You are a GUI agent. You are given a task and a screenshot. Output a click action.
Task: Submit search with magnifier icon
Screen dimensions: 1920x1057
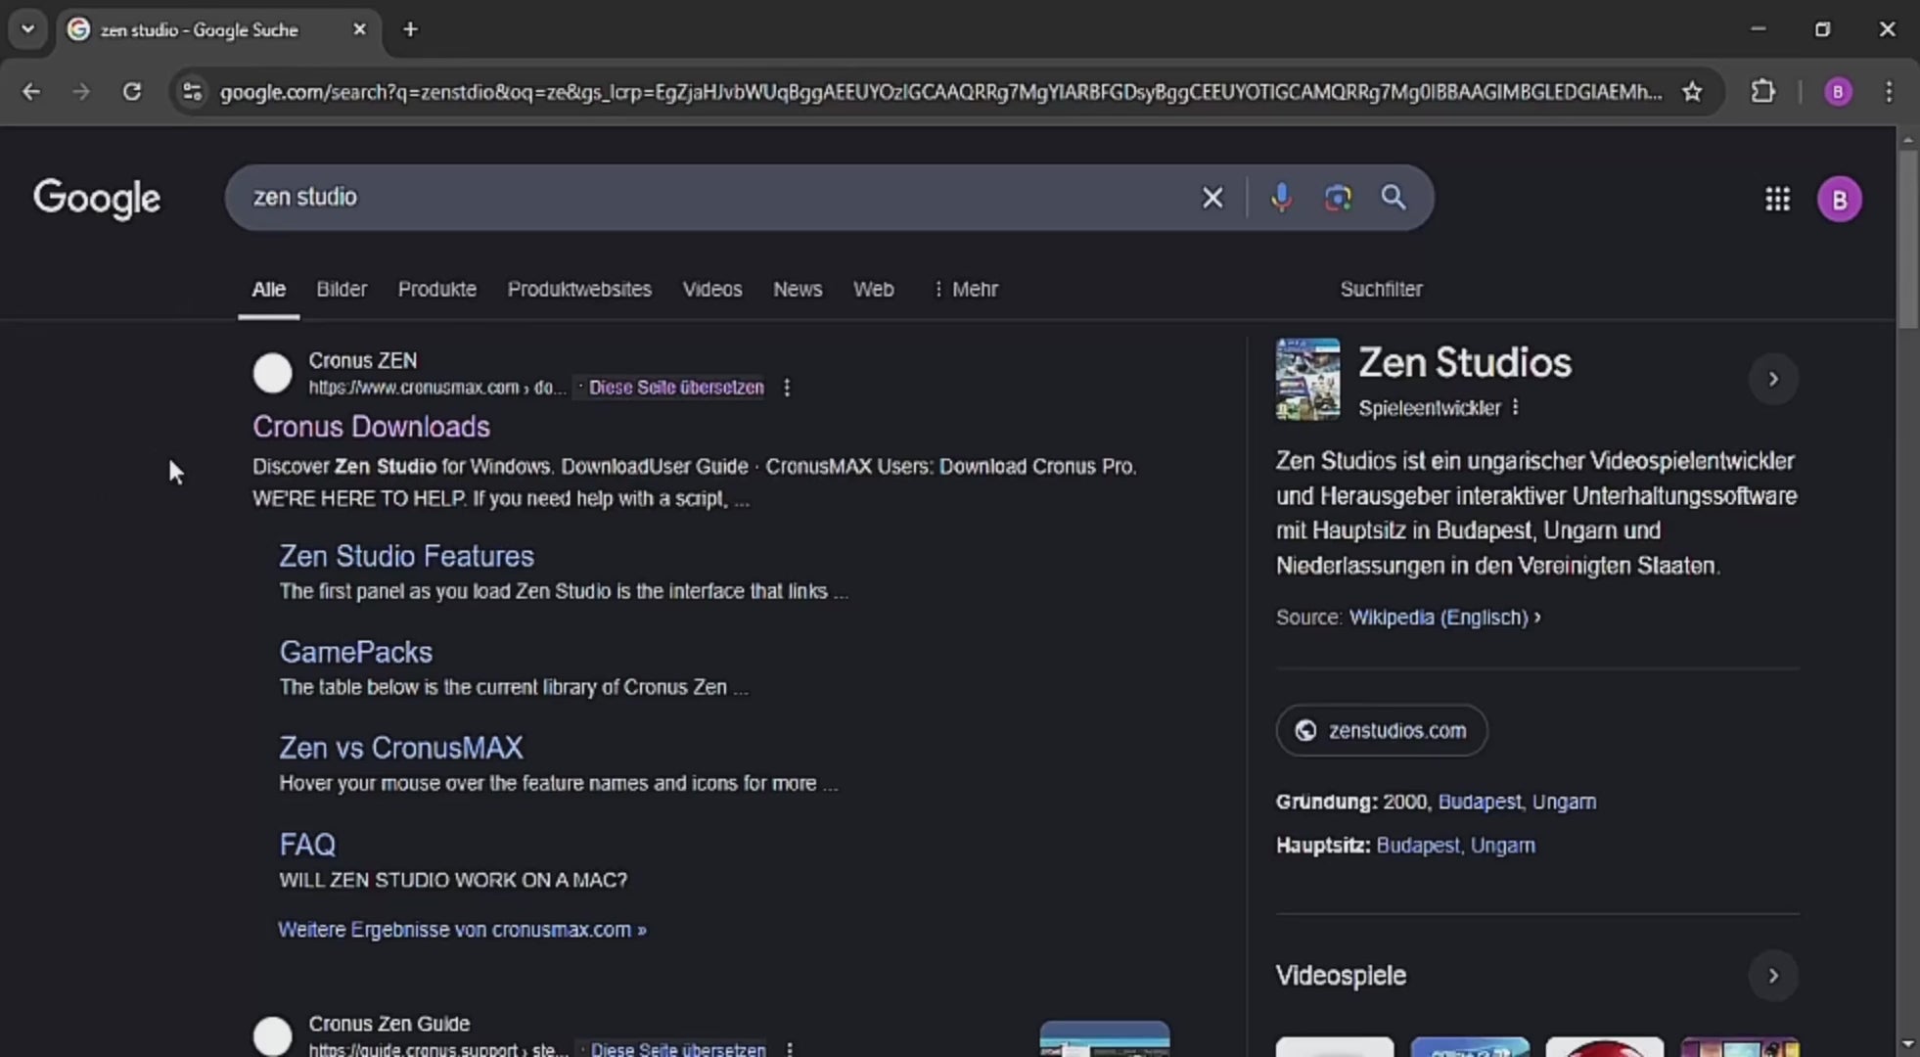click(1394, 198)
